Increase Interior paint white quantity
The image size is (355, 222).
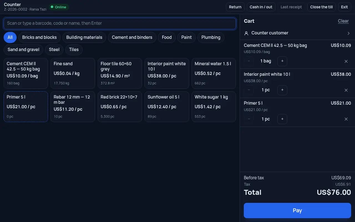282,90
